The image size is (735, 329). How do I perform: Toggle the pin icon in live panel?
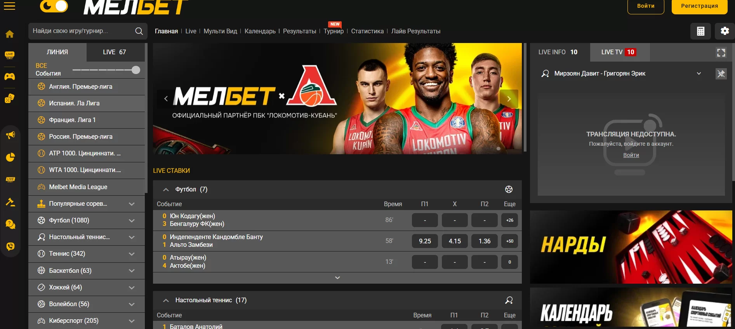tap(721, 74)
